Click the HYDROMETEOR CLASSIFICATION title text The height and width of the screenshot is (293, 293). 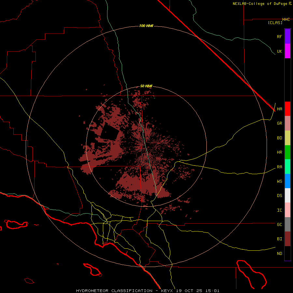(x=114, y=291)
